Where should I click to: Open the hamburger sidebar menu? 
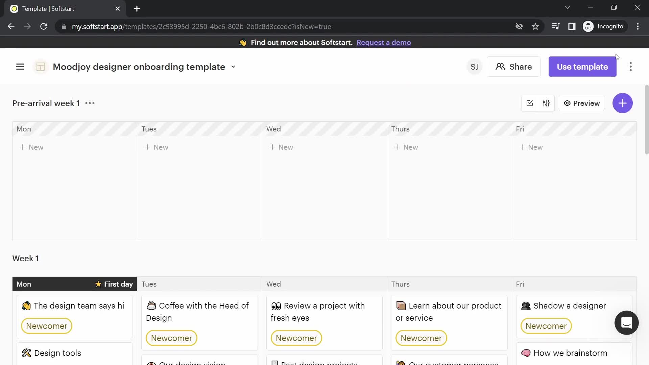pyautogui.click(x=20, y=67)
